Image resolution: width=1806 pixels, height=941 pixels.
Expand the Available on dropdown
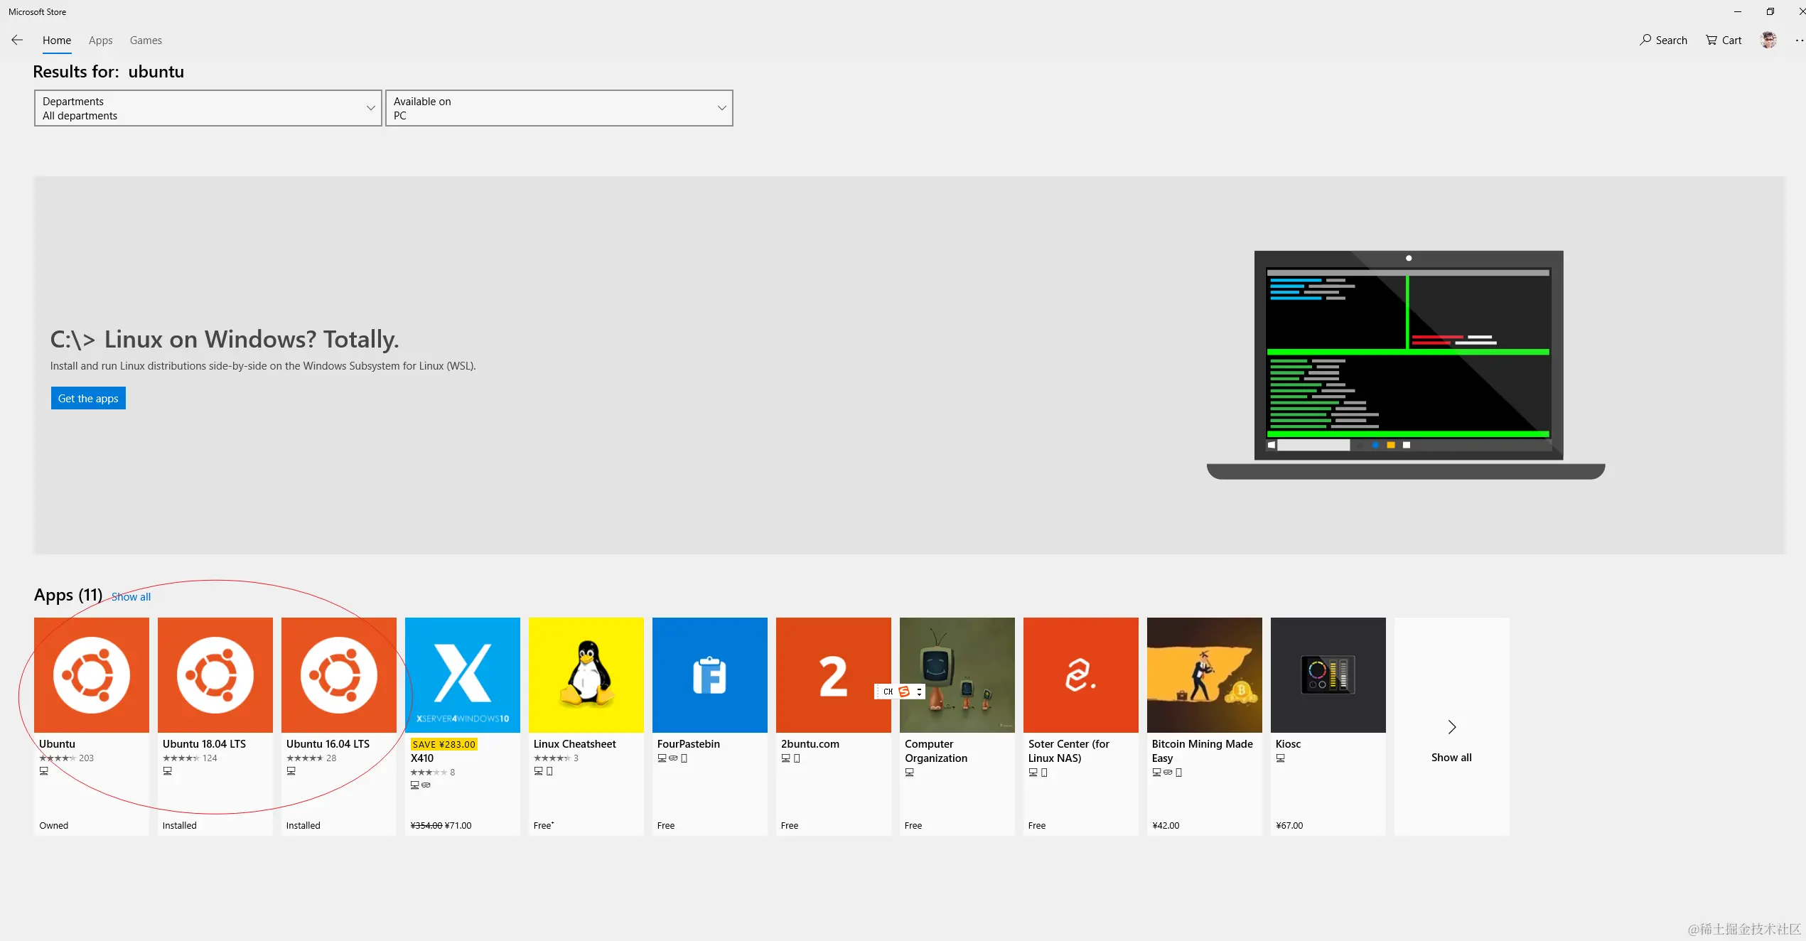pos(559,108)
